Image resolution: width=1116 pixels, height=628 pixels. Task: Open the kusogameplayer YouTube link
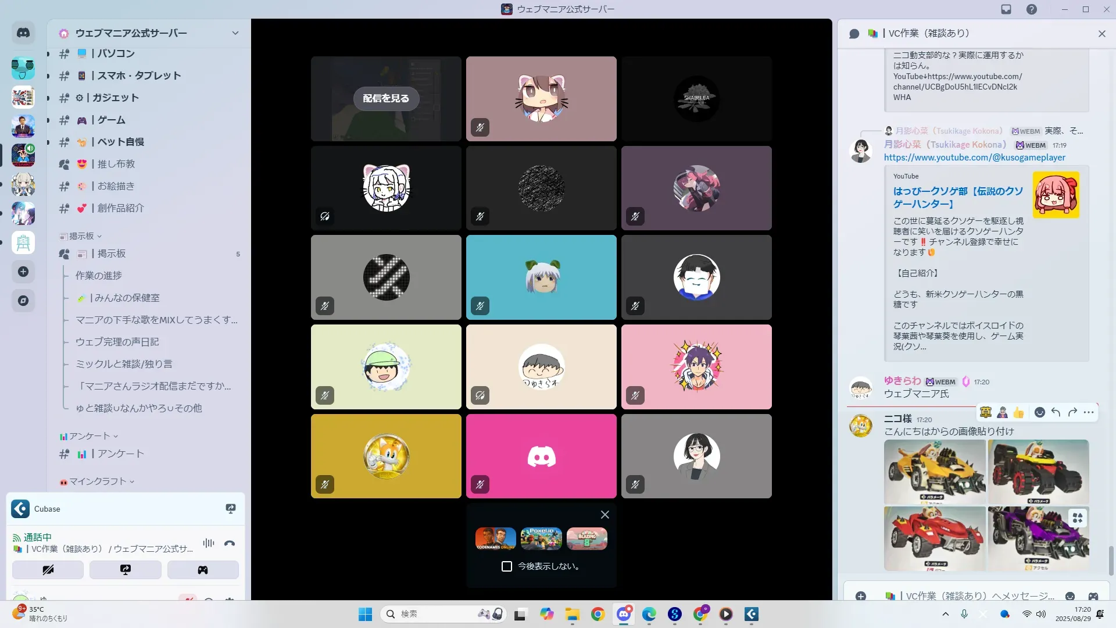[974, 158]
